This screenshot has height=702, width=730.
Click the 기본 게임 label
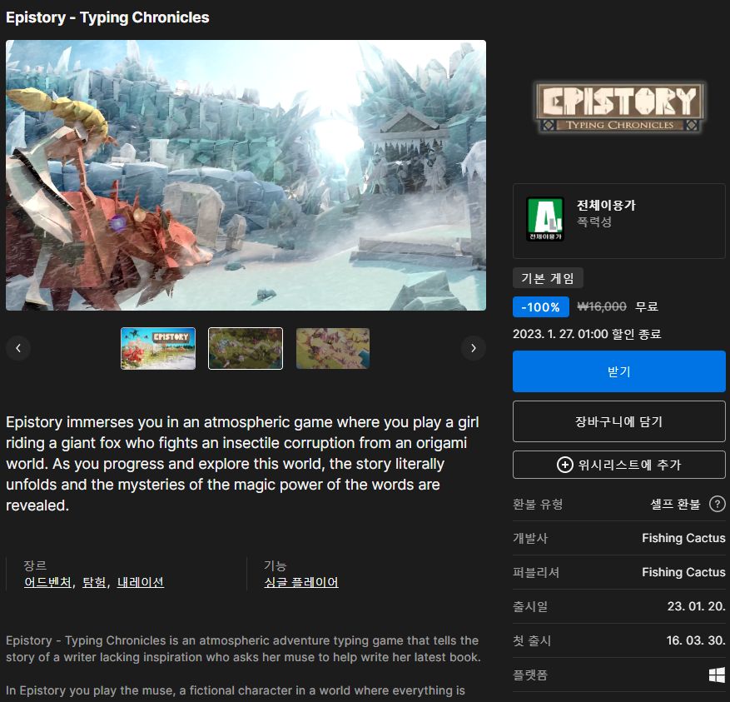(x=548, y=278)
